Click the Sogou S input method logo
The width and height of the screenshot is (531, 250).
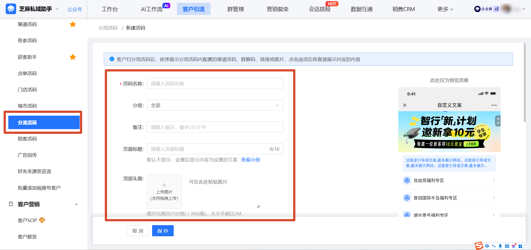[x=479, y=246]
